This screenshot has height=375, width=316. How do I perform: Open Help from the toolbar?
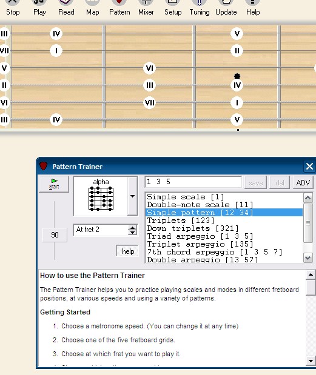pos(253,8)
